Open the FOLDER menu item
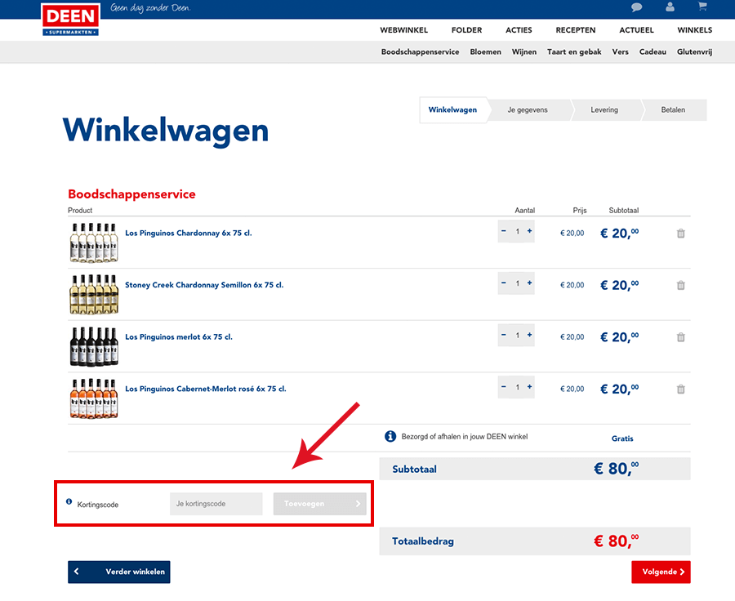The image size is (735, 601). click(x=466, y=30)
